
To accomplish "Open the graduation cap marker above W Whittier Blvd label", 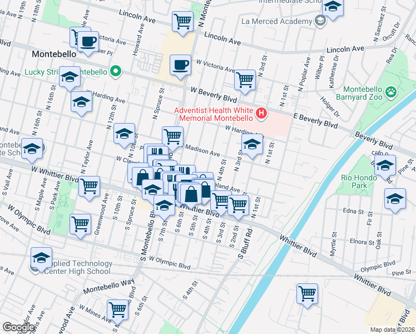I will 32,149.
